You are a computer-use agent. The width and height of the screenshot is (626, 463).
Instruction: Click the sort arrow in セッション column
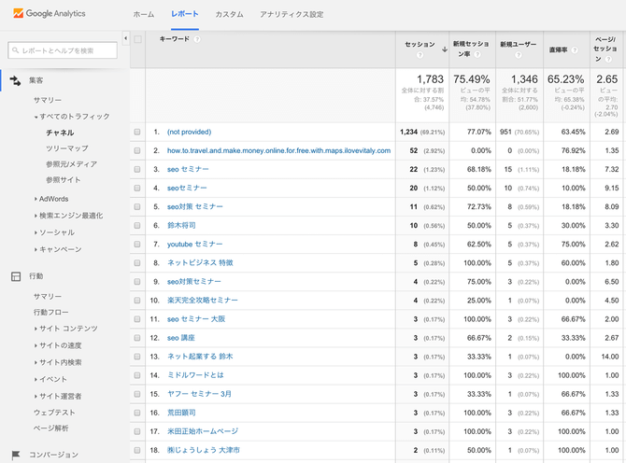(444, 49)
